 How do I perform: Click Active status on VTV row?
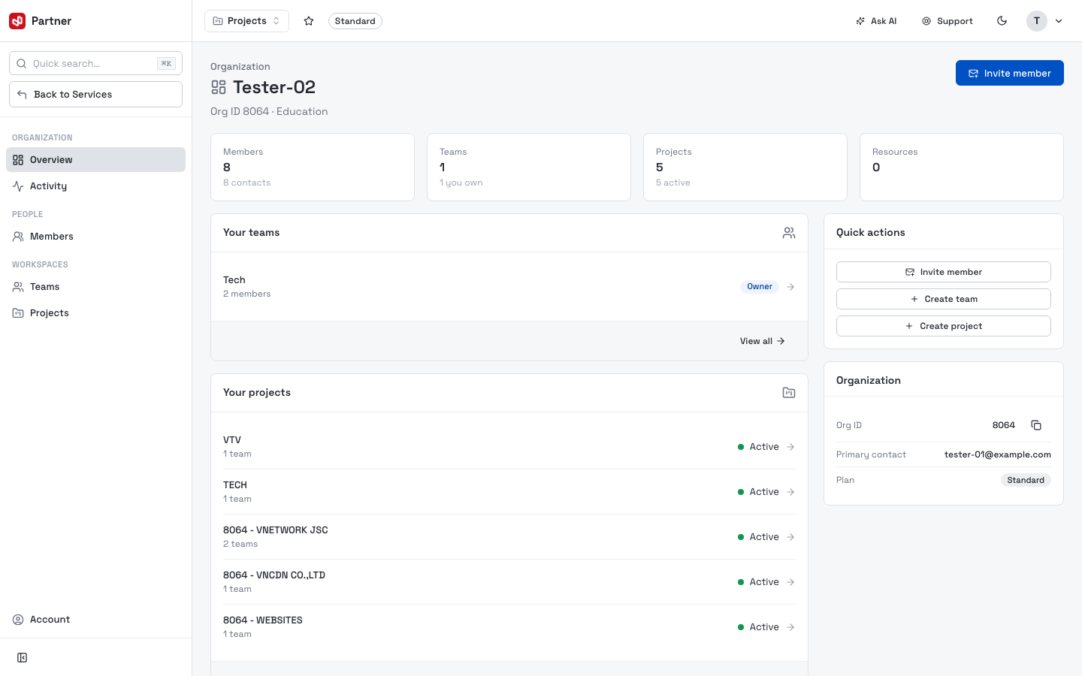(x=758, y=447)
